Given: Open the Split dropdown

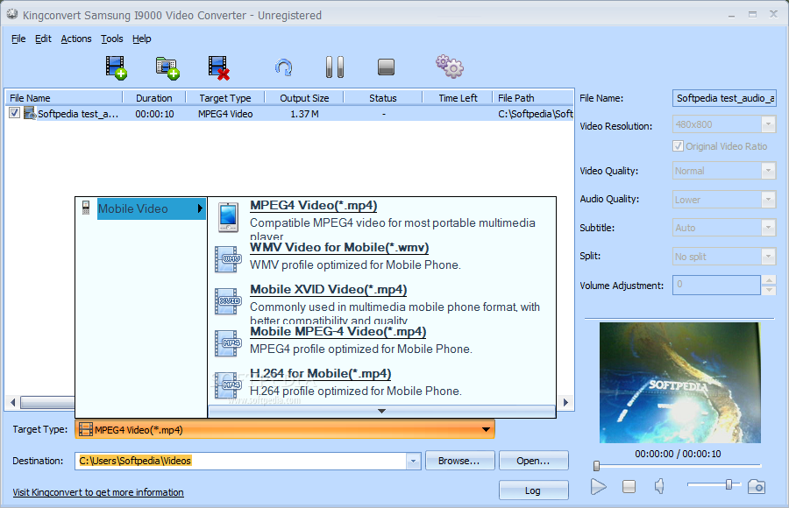Looking at the screenshot, I should (x=768, y=257).
